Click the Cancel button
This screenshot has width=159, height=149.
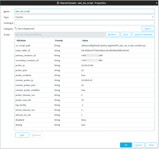click(139, 145)
